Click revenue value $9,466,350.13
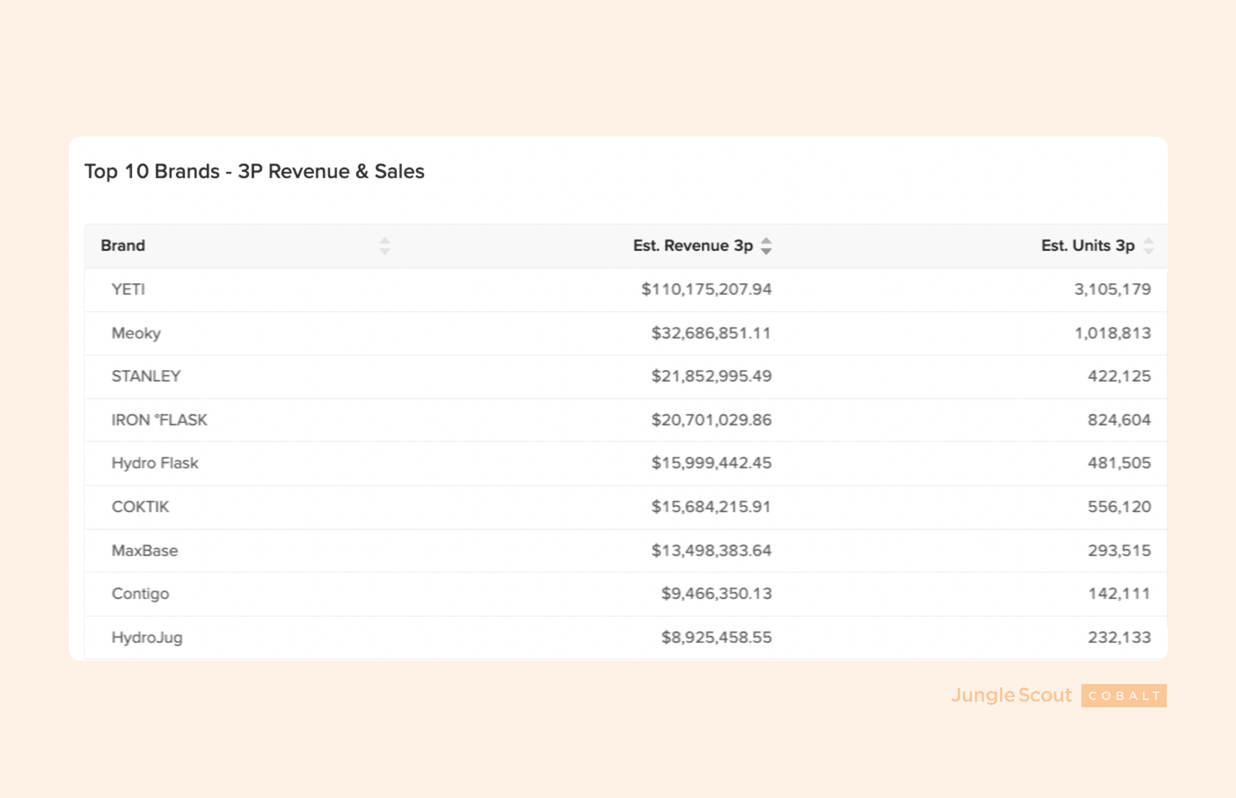 (717, 594)
